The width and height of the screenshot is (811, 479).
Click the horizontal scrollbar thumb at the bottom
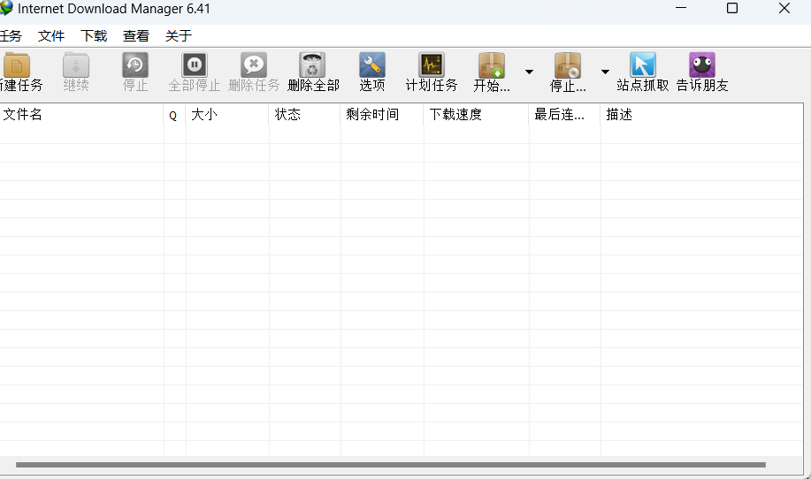[x=391, y=465]
